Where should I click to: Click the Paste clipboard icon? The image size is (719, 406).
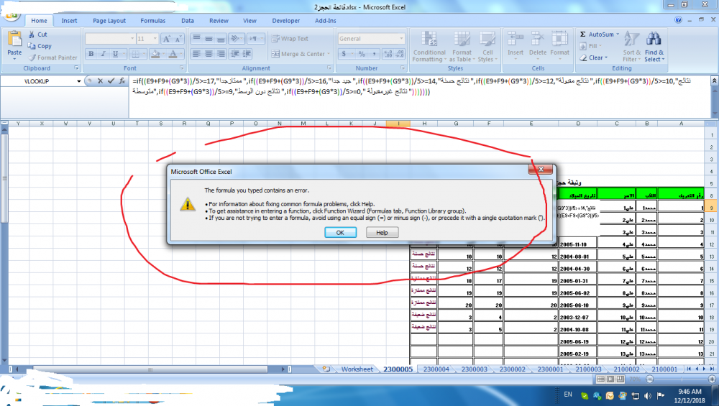click(x=14, y=40)
